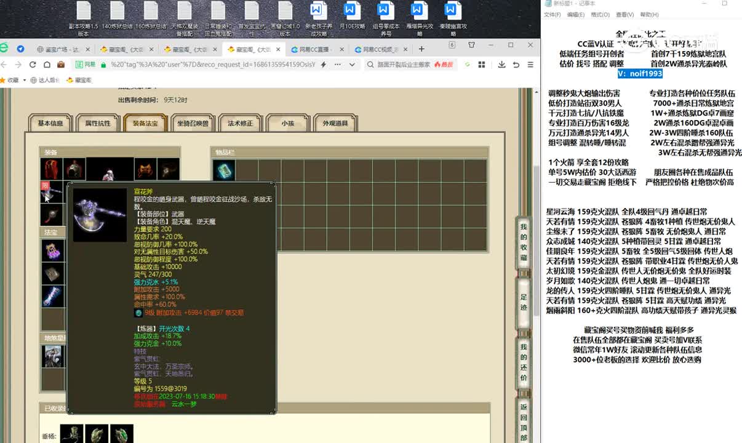Switch to the 外观道具 tab
742x443 pixels.
[x=335, y=123]
